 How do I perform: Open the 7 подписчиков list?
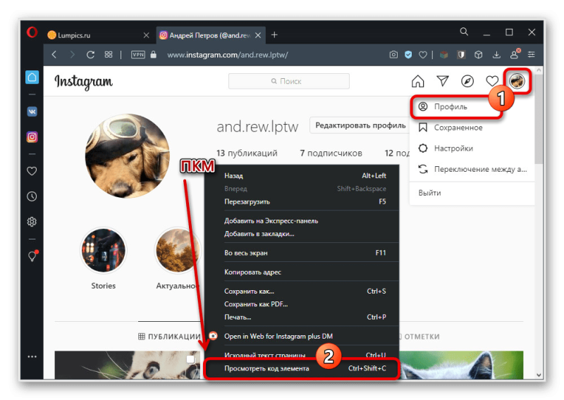(x=331, y=154)
